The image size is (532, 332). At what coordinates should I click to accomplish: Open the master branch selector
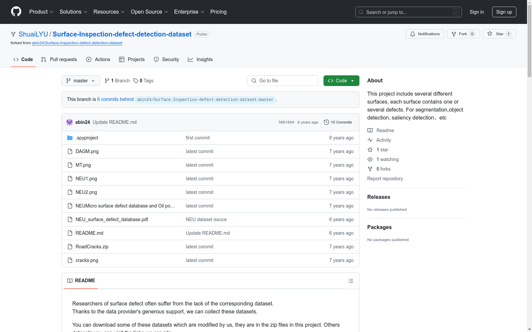(x=81, y=81)
